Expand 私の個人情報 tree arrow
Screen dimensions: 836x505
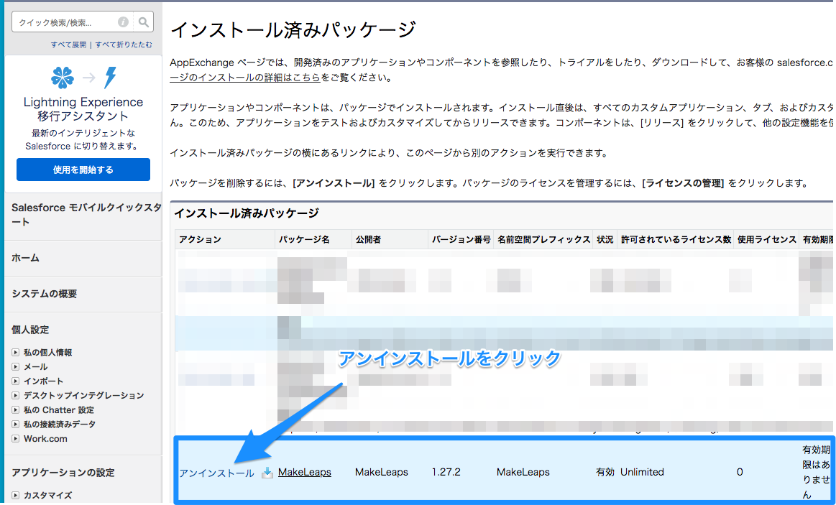tap(16, 352)
